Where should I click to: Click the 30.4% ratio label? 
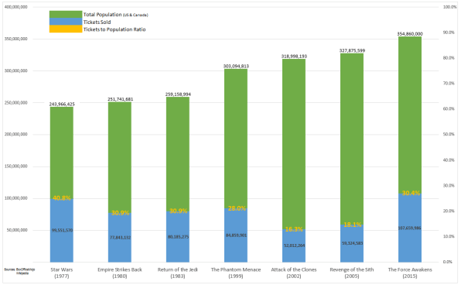click(411, 193)
